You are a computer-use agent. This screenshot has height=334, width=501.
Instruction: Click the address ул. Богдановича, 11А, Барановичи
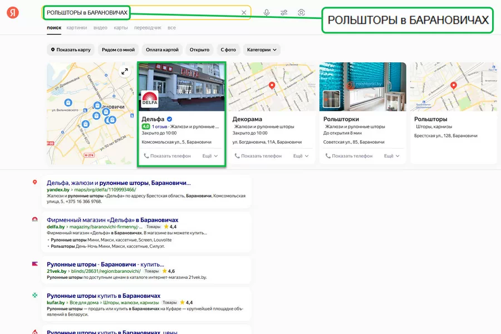pos(267,142)
